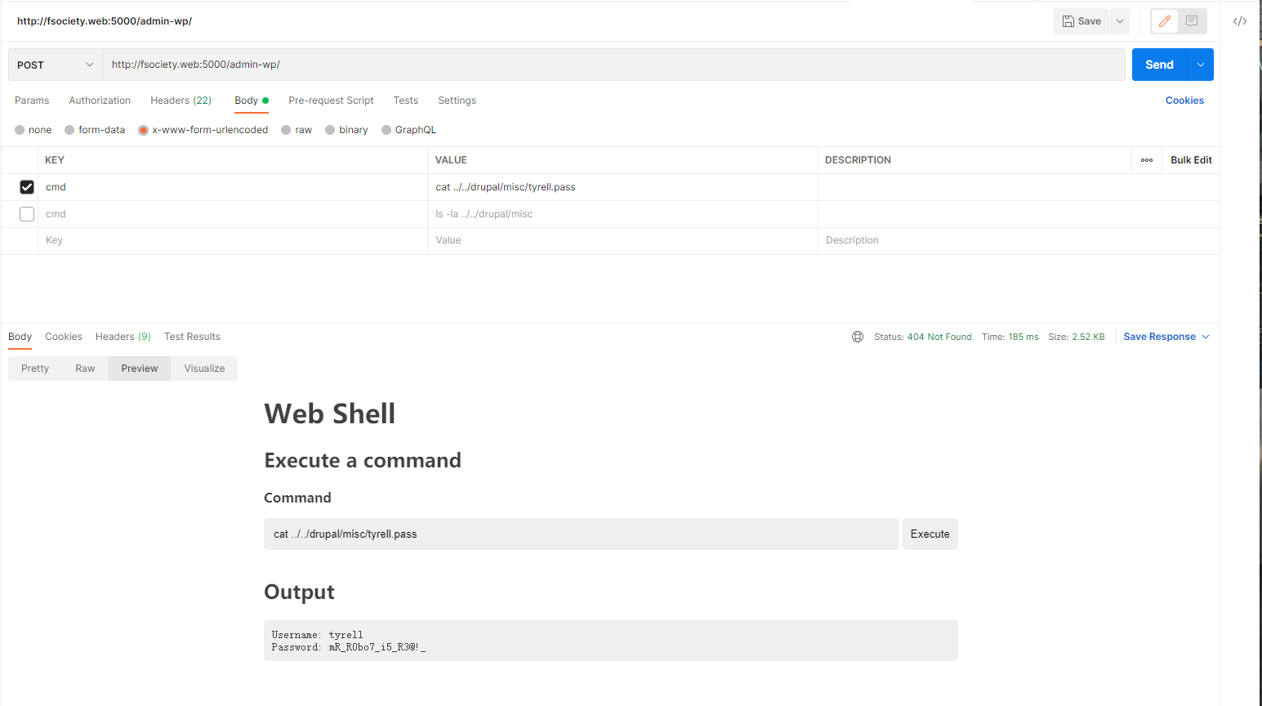Click the disabled cmd key cell
1262x706 pixels.
pos(233,214)
